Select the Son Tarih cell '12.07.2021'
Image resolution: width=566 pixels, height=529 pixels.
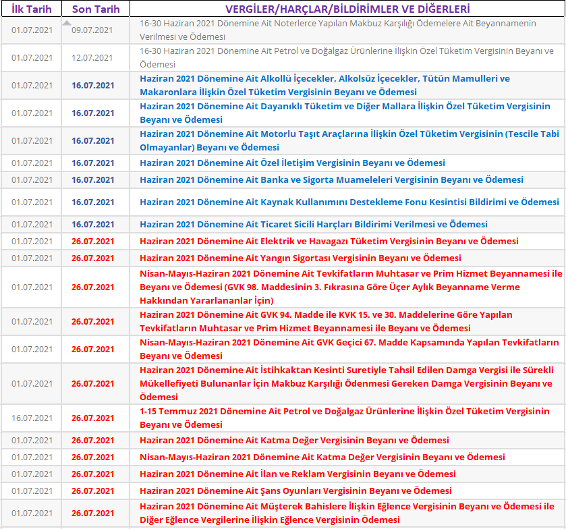coord(92,58)
